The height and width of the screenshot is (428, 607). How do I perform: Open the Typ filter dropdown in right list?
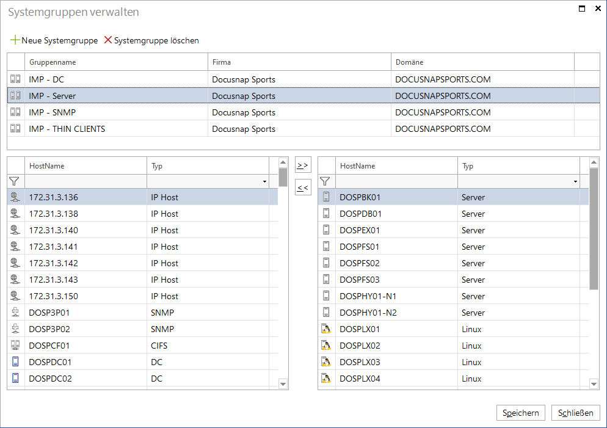pos(575,181)
